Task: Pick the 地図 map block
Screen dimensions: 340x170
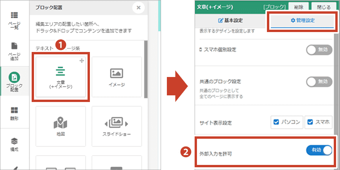Action: (x=61, y=127)
